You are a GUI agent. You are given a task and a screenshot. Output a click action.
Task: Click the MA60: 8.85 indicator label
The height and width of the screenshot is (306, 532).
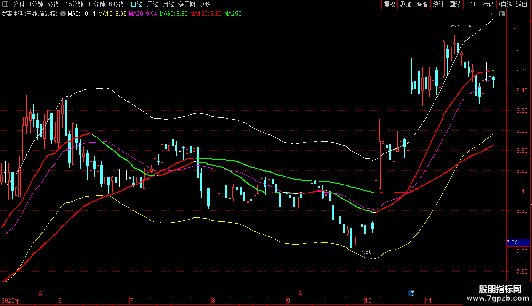pyautogui.click(x=173, y=14)
